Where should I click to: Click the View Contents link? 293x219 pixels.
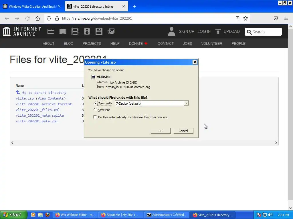tap(51, 98)
